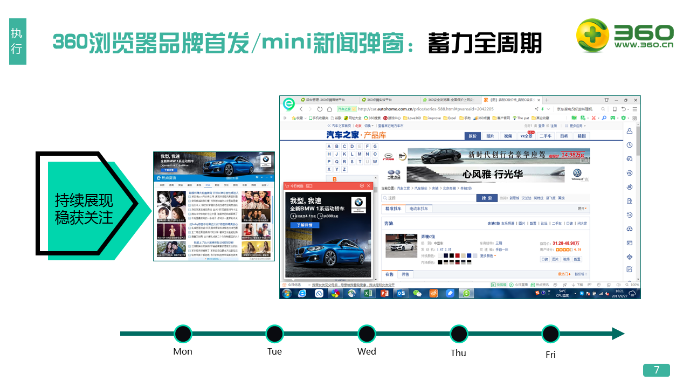Screen dimensions: 690x388
Task: Switch to the 停售 tab
Action: tap(405, 274)
